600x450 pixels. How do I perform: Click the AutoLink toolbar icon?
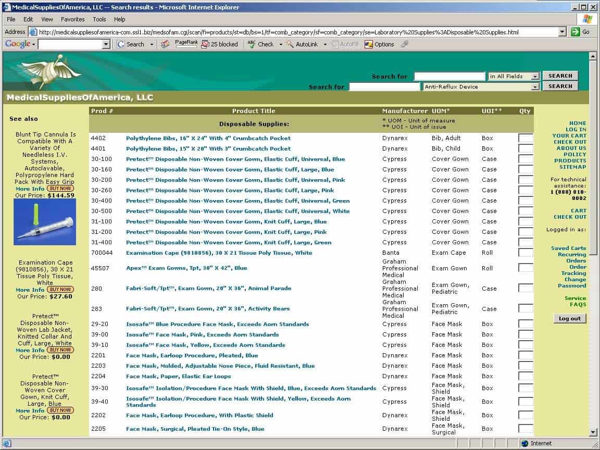290,44
